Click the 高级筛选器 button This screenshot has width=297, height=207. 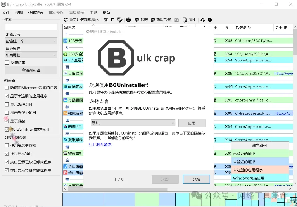(31, 70)
